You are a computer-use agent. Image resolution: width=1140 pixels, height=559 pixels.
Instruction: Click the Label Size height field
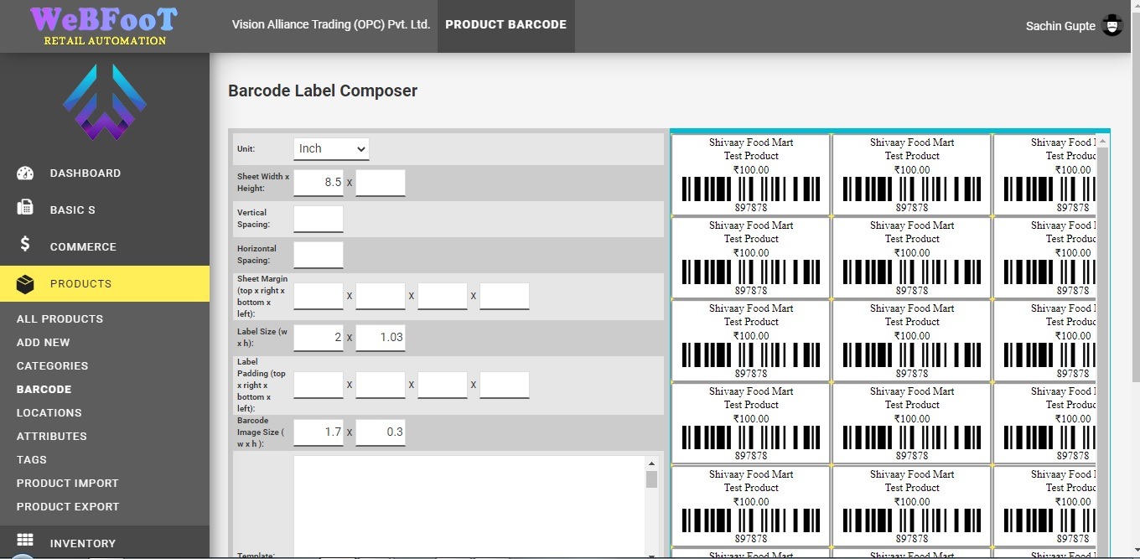click(381, 337)
